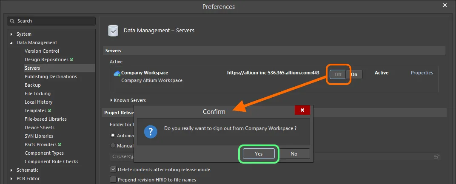456x184 pixels.
Task: Open Templates preferences page
Action: (x=35, y=110)
